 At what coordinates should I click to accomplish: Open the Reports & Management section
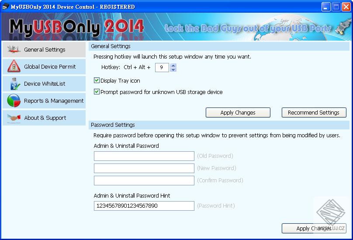pyautogui.click(x=44, y=101)
